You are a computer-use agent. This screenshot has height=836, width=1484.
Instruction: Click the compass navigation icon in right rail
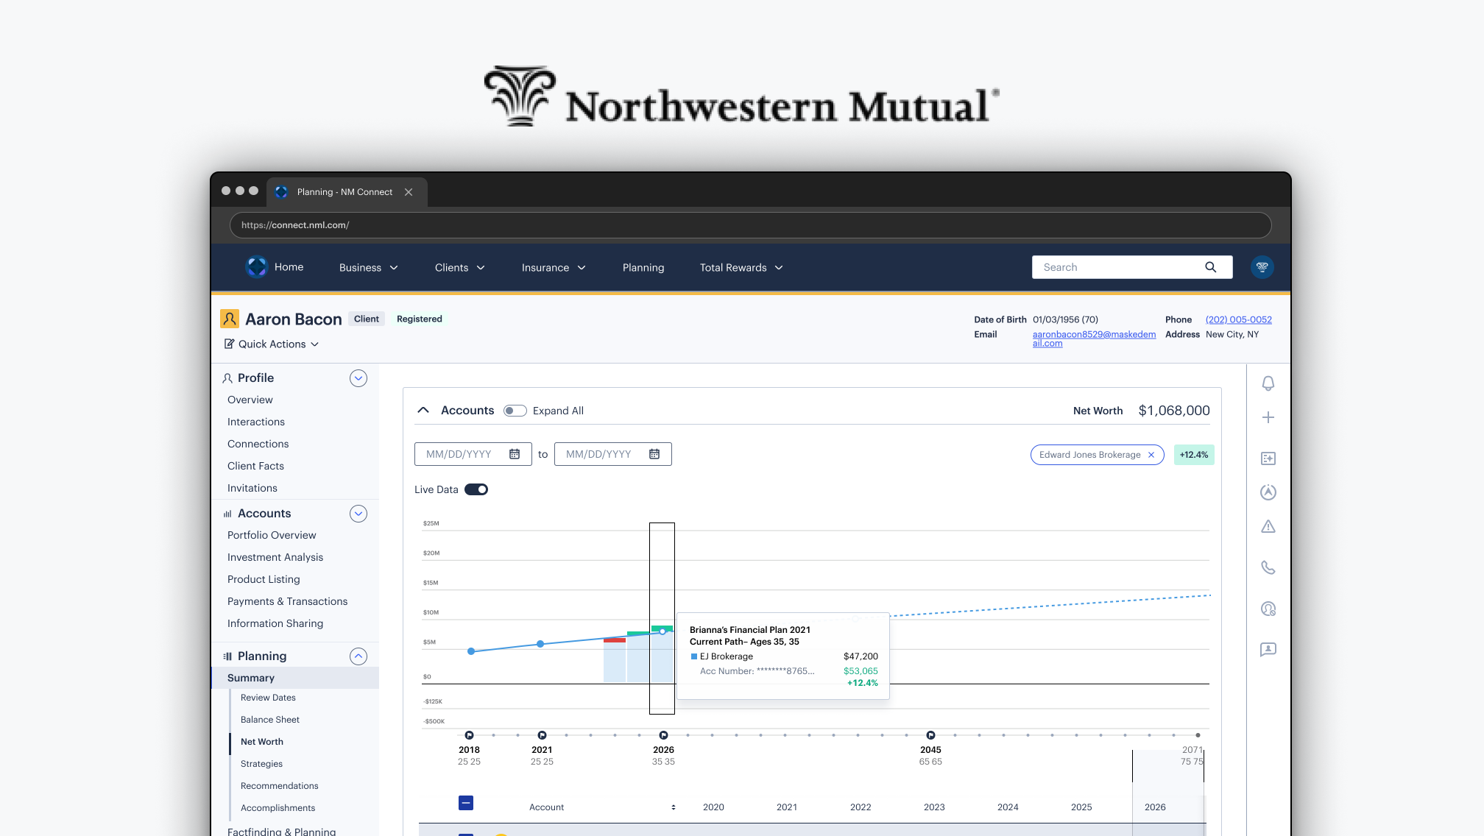[1268, 492]
